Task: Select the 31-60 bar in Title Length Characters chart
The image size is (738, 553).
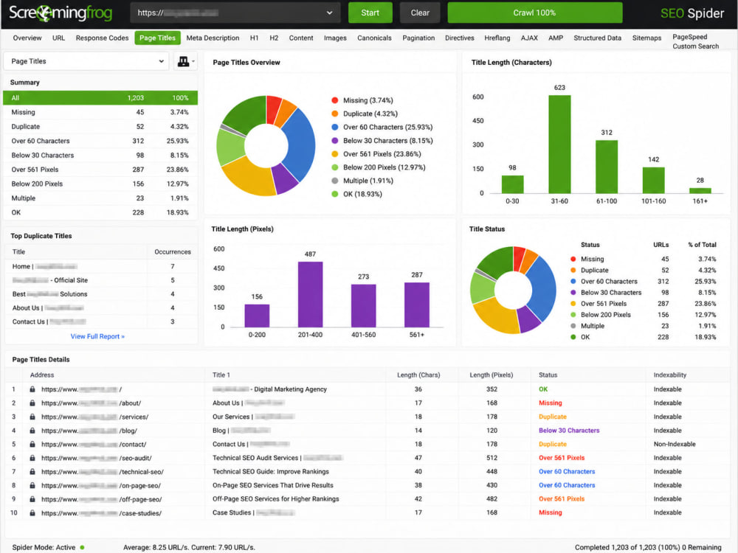Action: coord(559,144)
